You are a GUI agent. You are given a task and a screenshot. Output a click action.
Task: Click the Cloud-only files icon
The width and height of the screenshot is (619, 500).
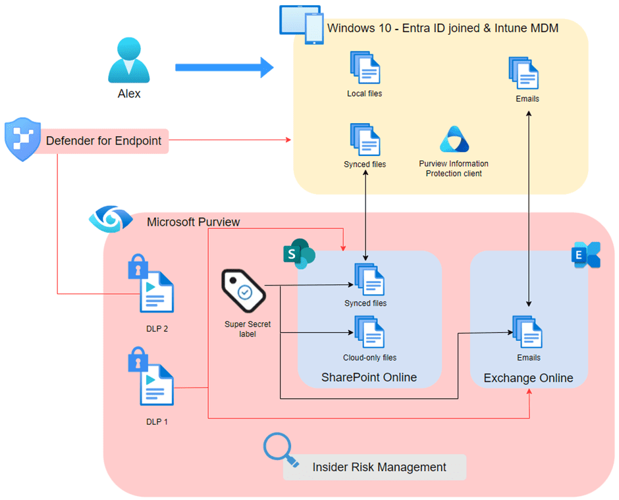369,332
